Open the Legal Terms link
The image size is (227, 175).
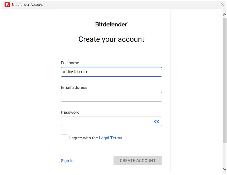point(110,138)
